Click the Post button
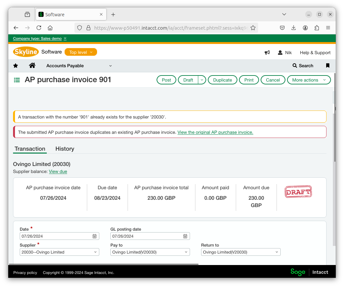This screenshot has width=344, height=287. pyautogui.click(x=166, y=80)
